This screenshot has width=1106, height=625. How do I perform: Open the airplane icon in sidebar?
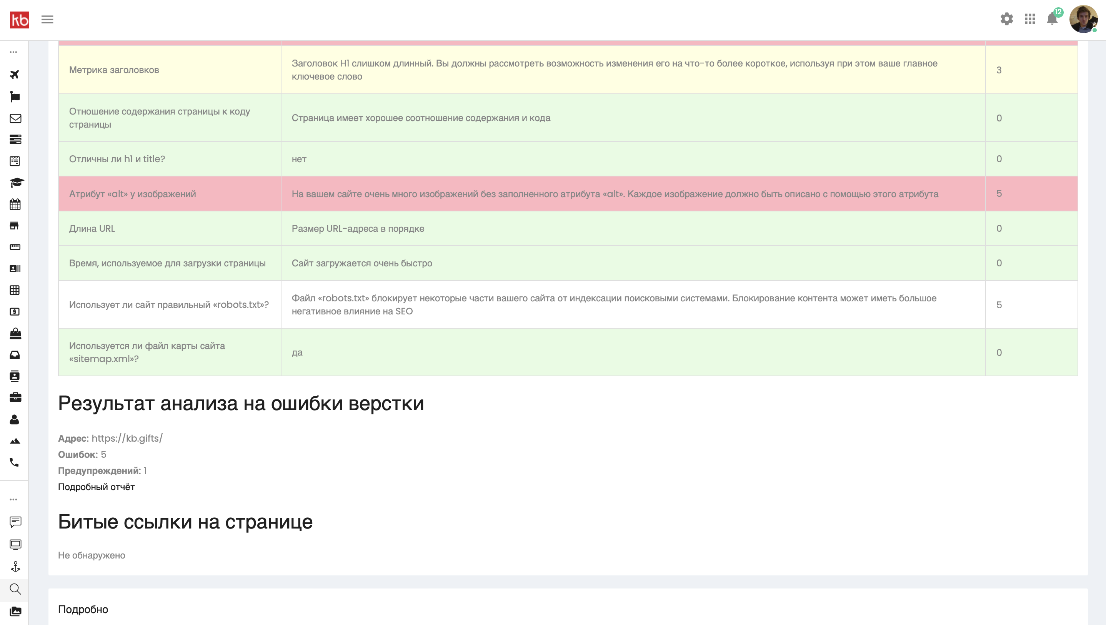click(x=15, y=74)
